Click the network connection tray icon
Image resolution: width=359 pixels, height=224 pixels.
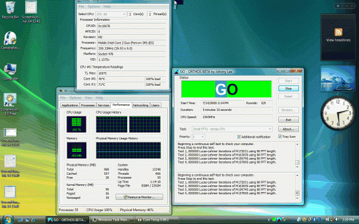coord(332,220)
